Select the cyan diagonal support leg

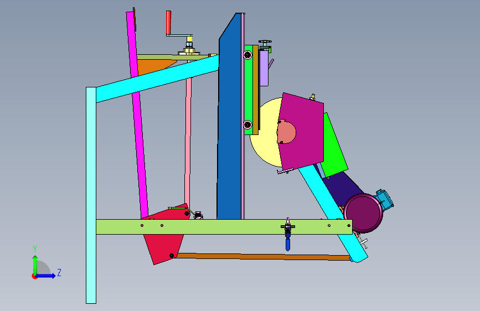(x=333, y=214)
